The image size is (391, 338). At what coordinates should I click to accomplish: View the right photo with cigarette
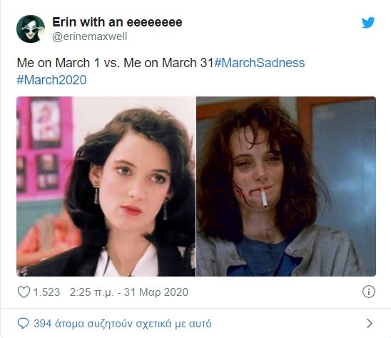point(286,187)
